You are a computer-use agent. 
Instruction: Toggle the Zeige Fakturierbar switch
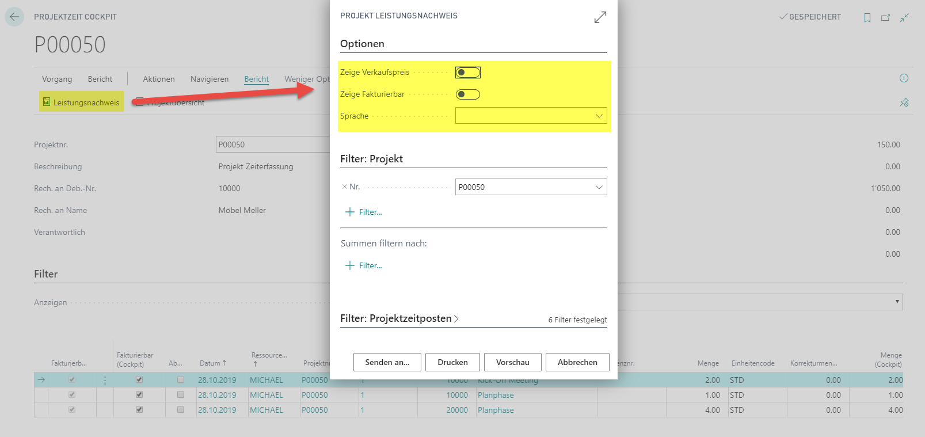[468, 94]
